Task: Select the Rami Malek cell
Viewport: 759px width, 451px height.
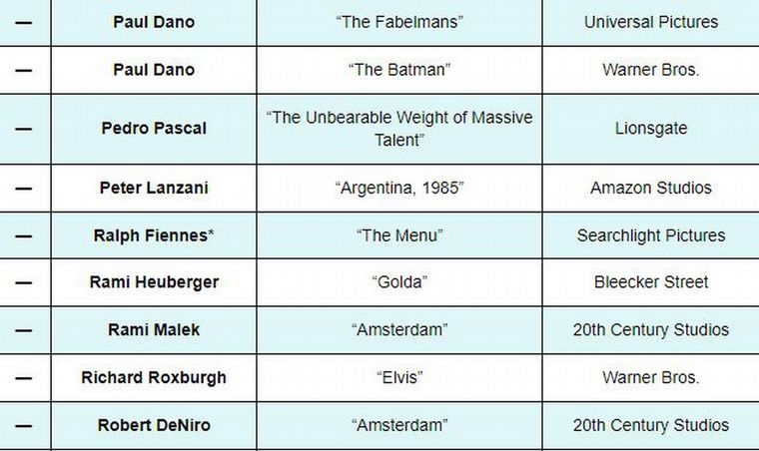Action: pos(154,330)
